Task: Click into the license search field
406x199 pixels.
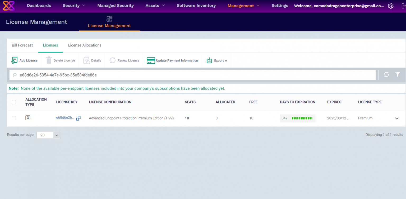Action: [196, 75]
